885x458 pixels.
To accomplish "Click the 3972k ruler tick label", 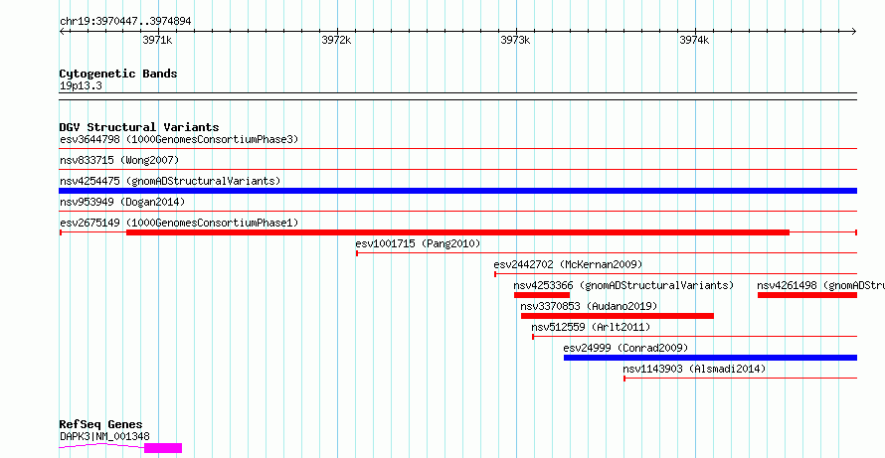I will [x=336, y=40].
